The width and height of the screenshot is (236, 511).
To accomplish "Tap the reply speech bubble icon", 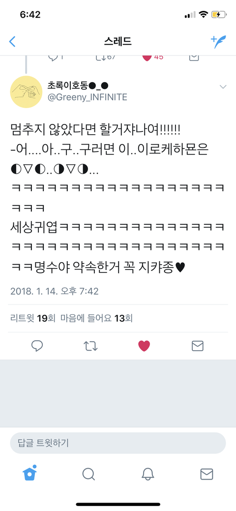I will [37, 346].
